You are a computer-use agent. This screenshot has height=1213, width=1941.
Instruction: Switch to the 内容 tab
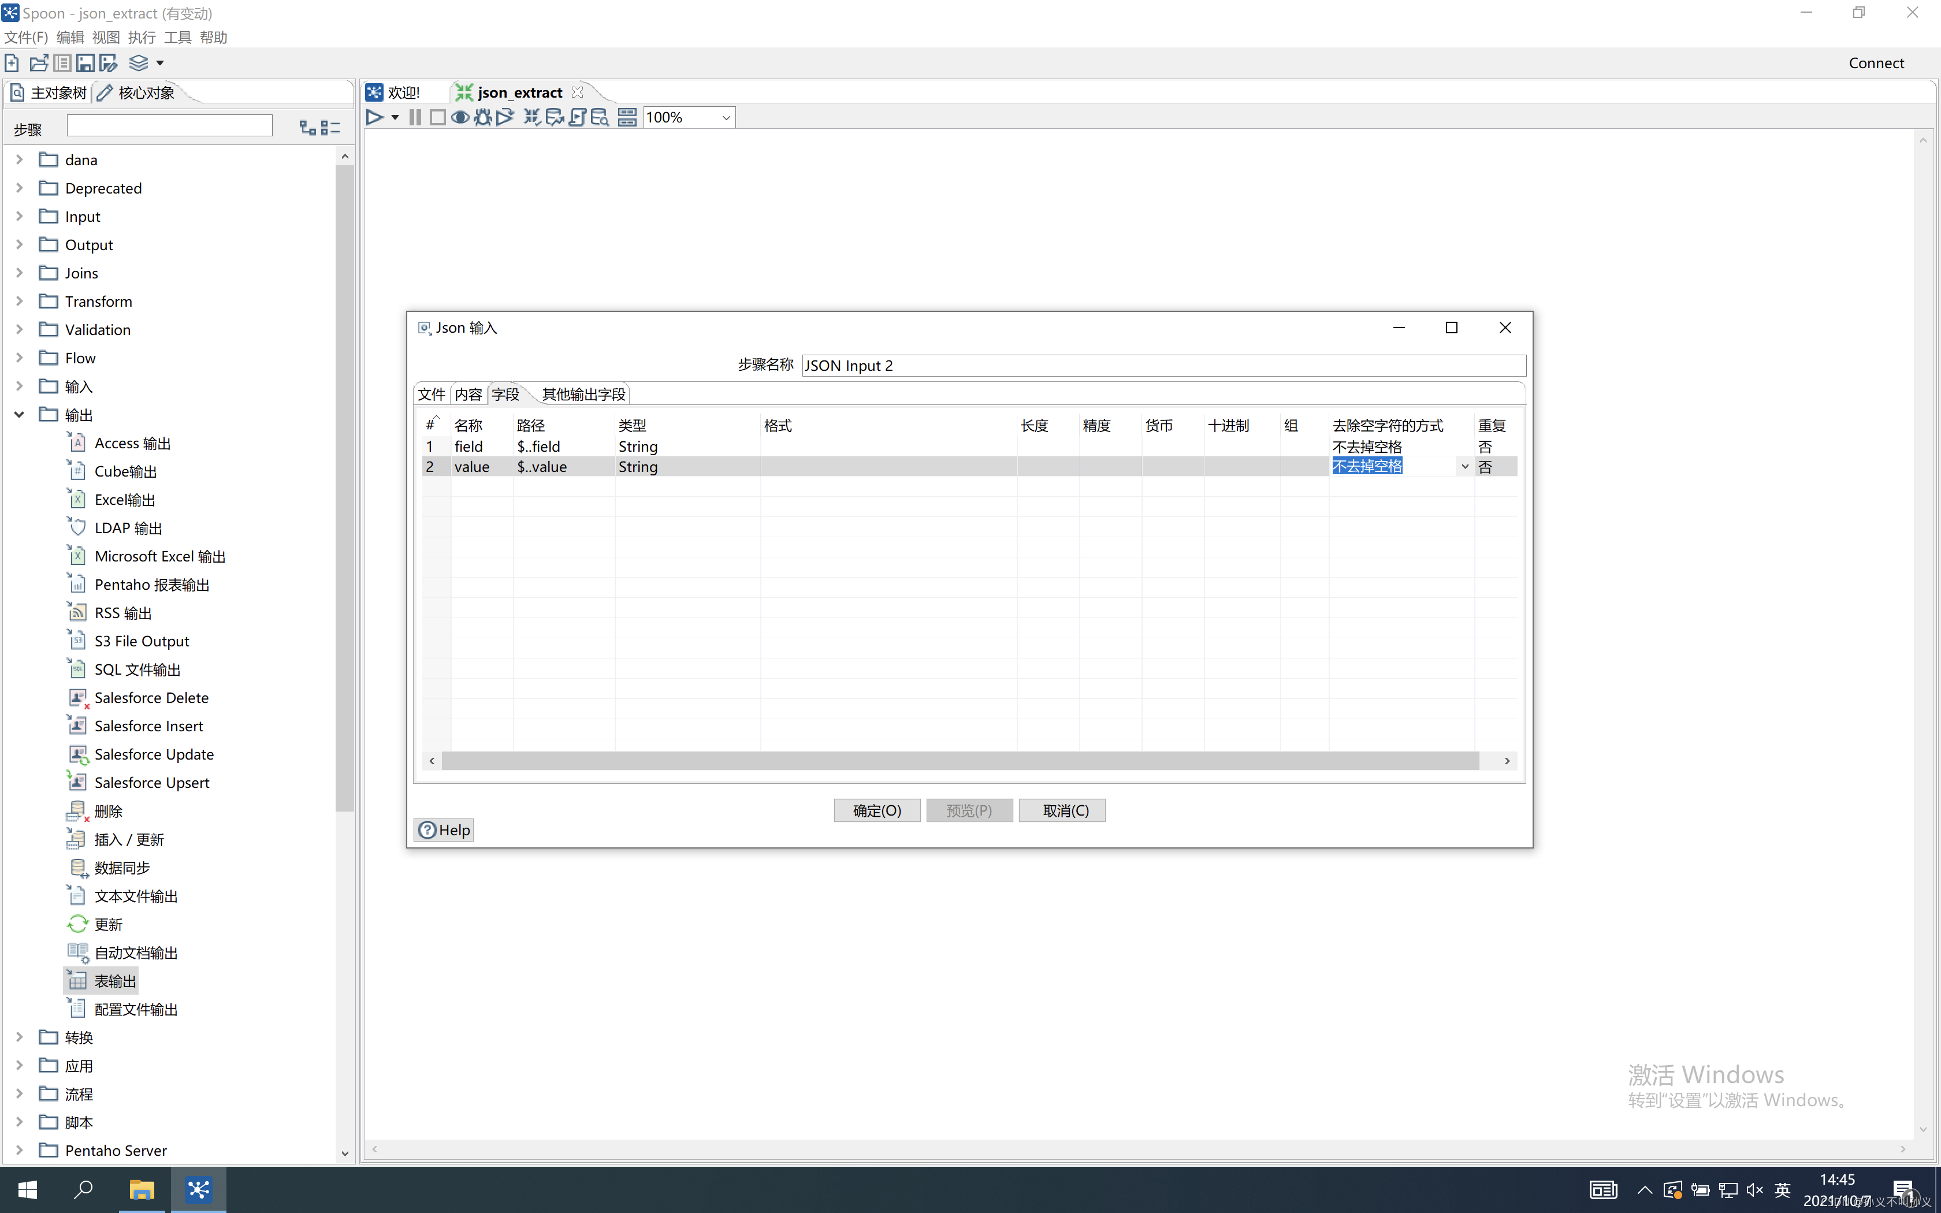tap(467, 394)
